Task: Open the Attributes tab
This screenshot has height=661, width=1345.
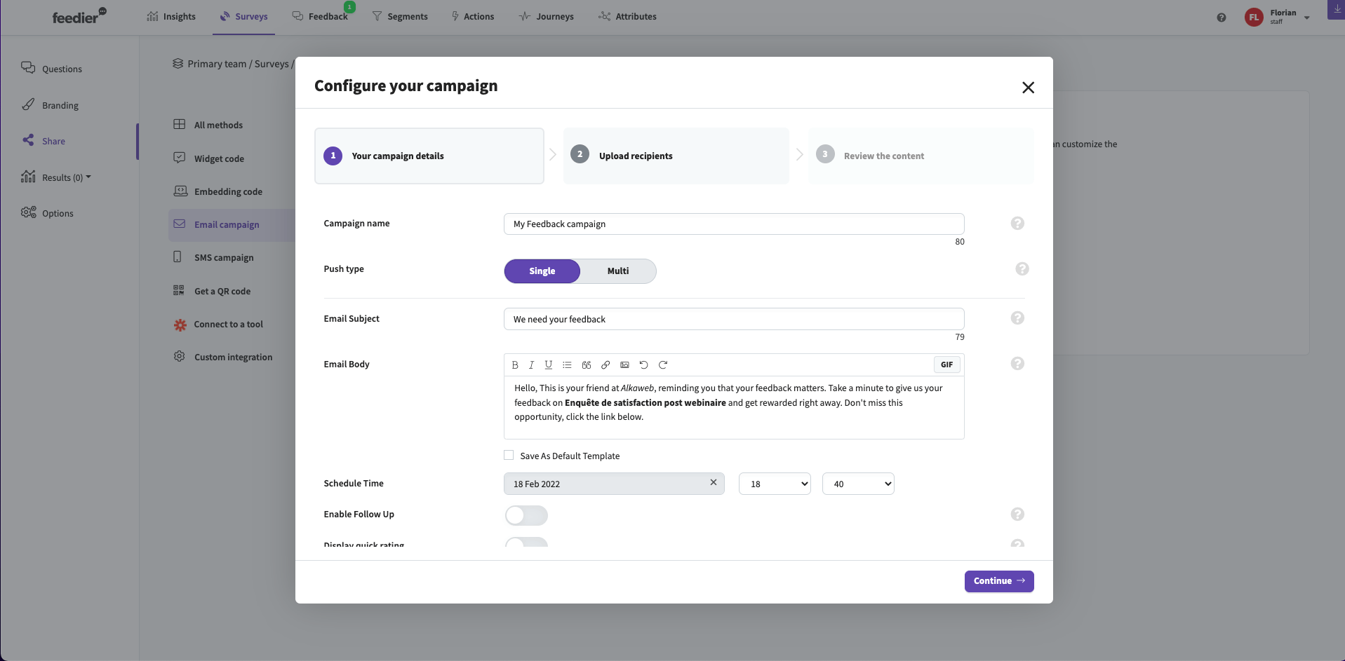Action: 627,16
